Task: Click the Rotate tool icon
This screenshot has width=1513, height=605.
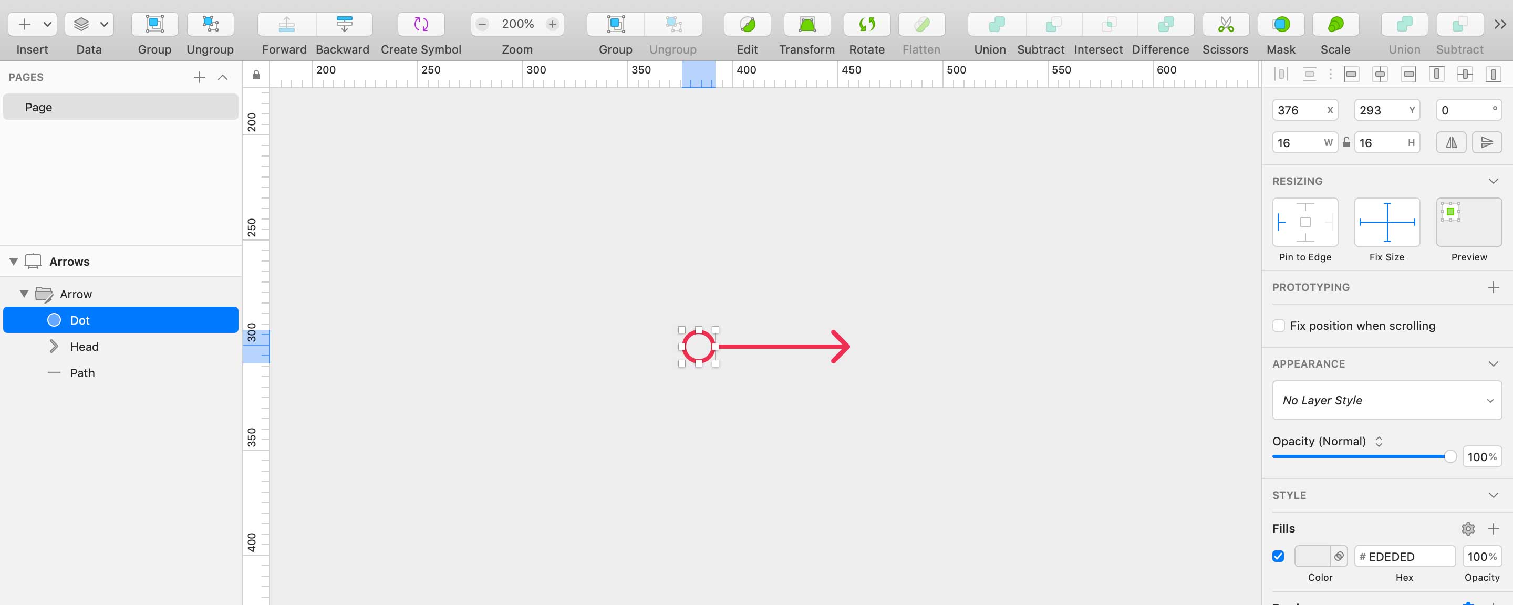Action: click(866, 24)
